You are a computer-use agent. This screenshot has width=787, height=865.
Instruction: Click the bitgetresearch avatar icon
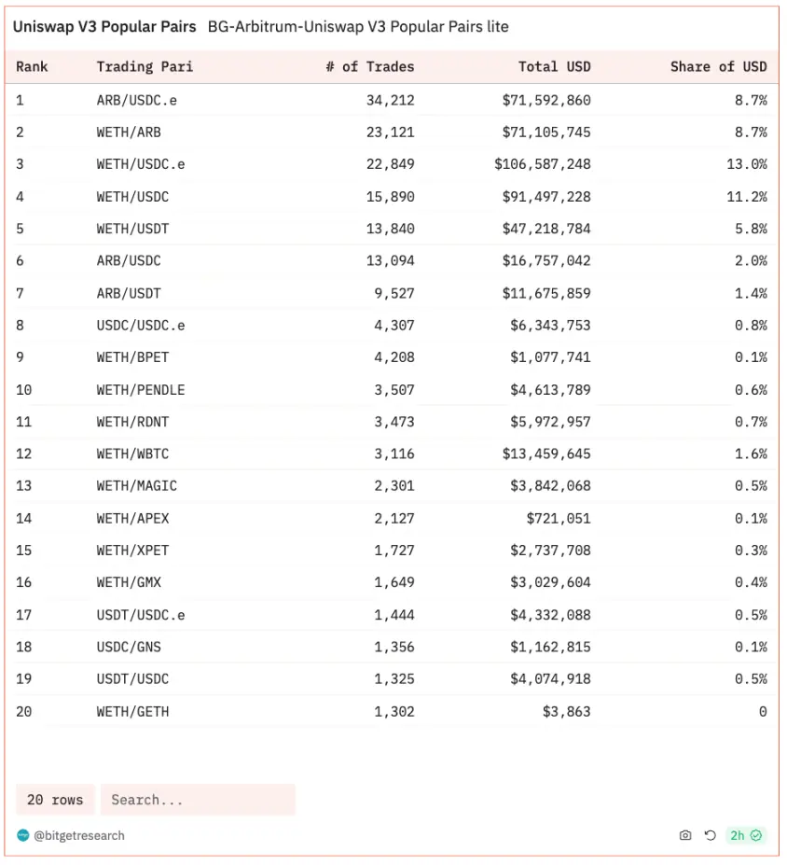tap(23, 835)
